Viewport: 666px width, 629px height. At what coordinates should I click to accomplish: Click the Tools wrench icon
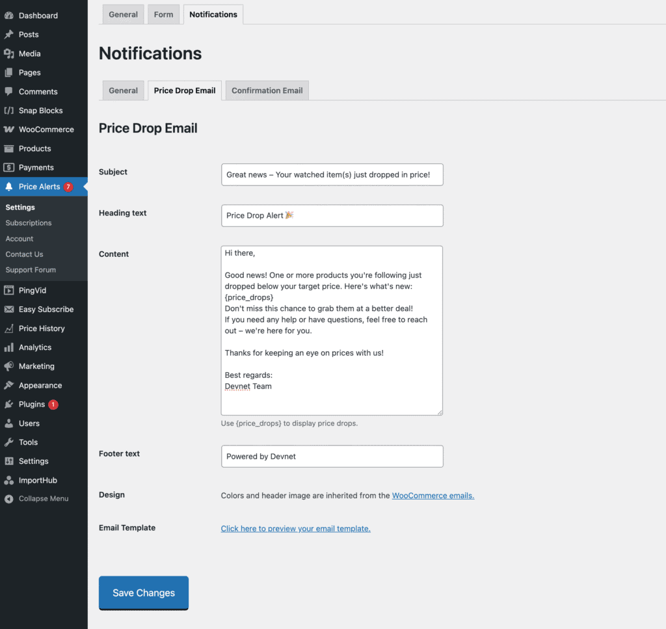[x=9, y=442]
